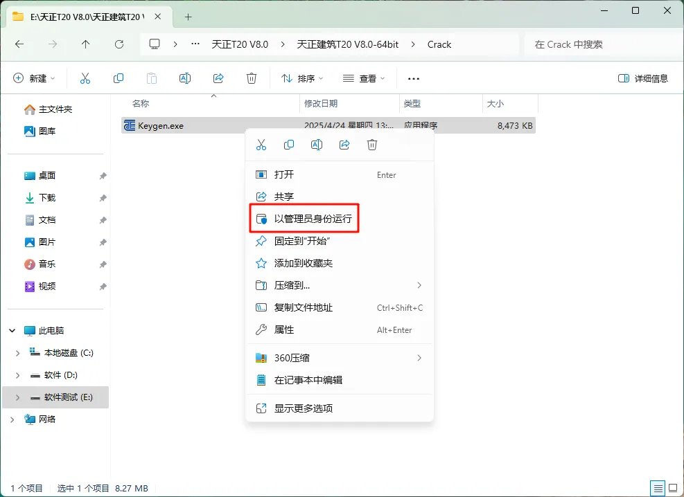Click the toolbar Paste icon
684x497 pixels.
(x=151, y=78)
